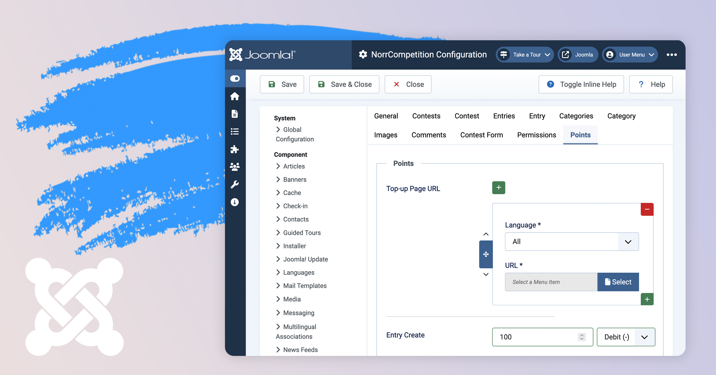Open the Menus list icon in sidebar

point(235,131)
